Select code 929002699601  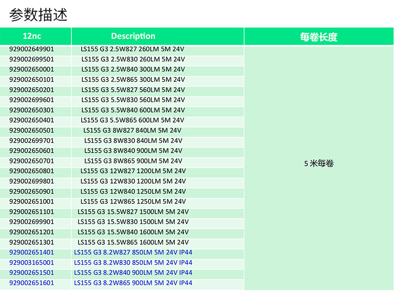[32, 100]
